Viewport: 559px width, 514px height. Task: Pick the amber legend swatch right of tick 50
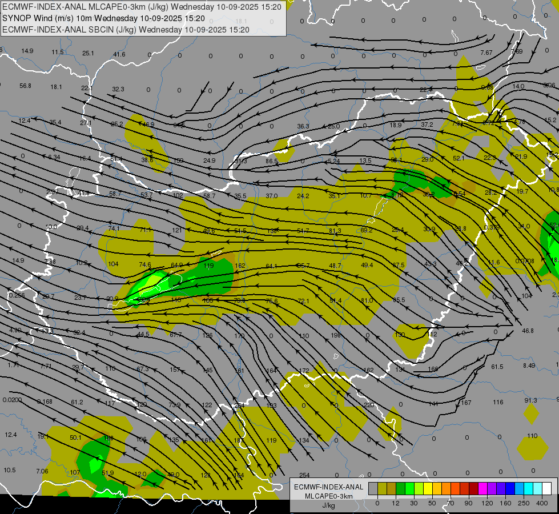click(x=437, y=489)
